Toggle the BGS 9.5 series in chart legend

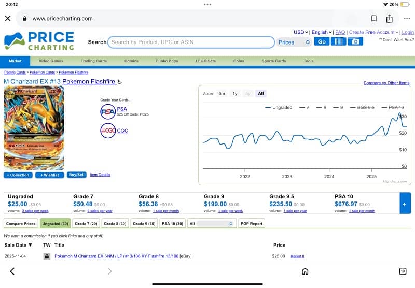coord(365,107)
